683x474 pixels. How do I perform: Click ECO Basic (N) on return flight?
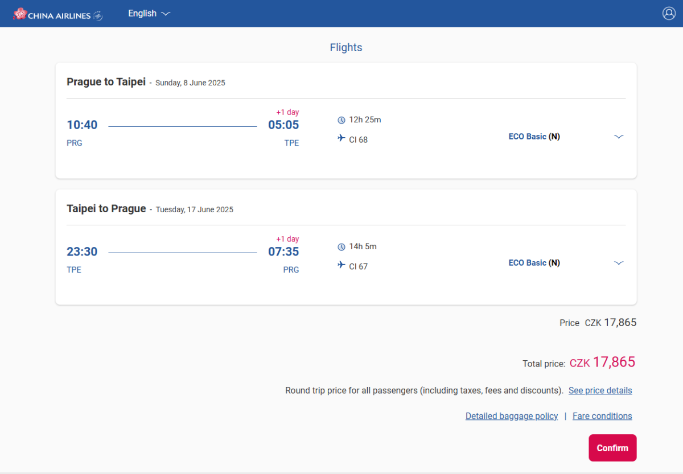pos(534,263)
